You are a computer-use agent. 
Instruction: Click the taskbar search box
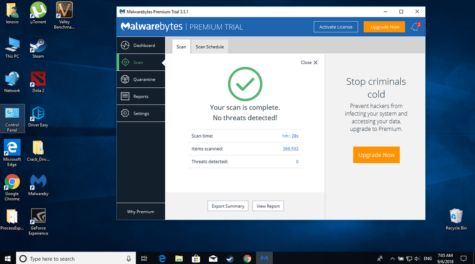click(x=76, y=258)
